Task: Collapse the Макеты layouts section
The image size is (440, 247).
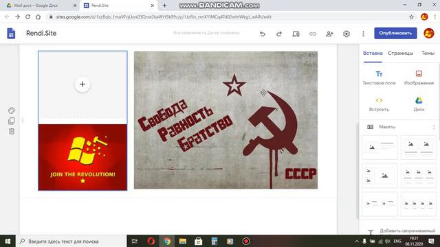Action: (x=434, y=127)
